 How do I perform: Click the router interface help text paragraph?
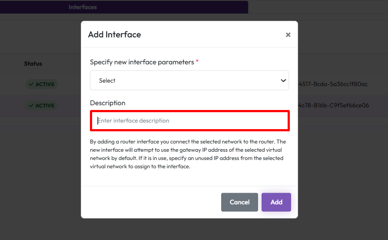pyautogui.click(x=188, y=154)
